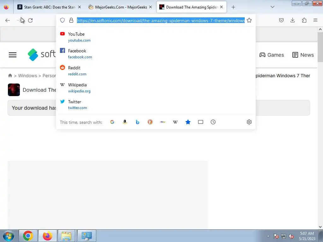The image size is (323, 242).
Task: Search this time with Google
Action: click(x=112, y=122)
